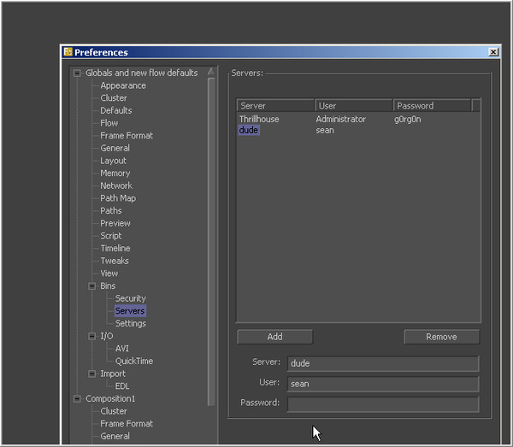Open General preferences under Globals
This screenshot has width=513, height=447.
[x=115, y=148]
